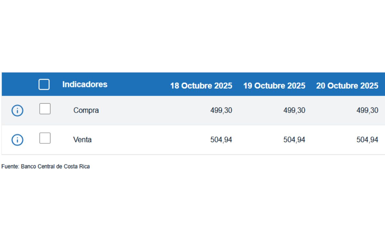The height and width of the screenshot is (239, 385).
Task: Click the 20 Octubre 2025 column header
Action: pyautogui.click(x=347, y=86)
